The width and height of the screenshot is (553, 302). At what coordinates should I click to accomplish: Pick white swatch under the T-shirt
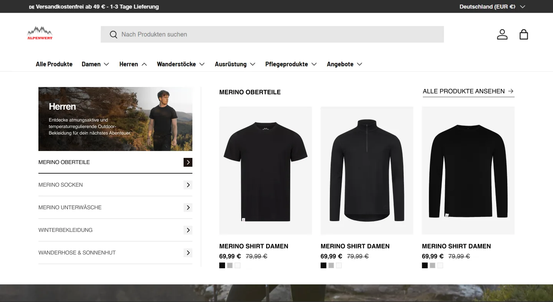(x=237, y=265)
